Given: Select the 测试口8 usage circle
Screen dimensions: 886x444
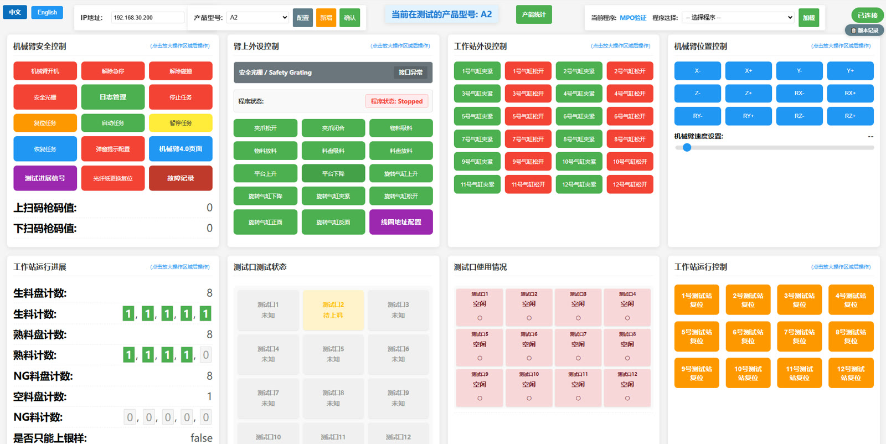Looking at the screenshot, I should pyautogui.click(x=627, y=358).
